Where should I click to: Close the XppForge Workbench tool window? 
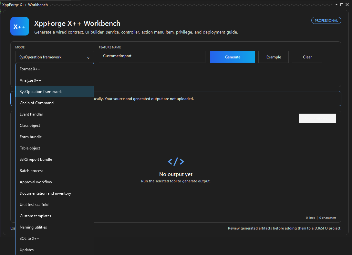pyautogui.click(x=347, y=5)
